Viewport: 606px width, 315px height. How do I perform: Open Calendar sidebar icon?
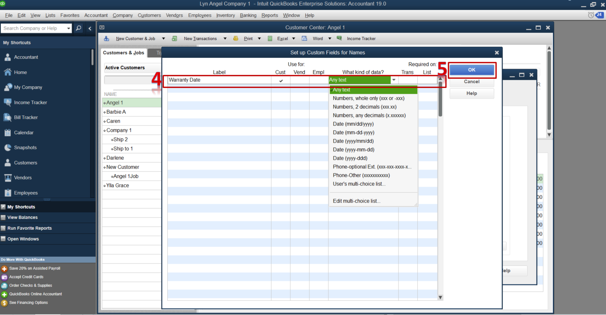tap(8, 133)
